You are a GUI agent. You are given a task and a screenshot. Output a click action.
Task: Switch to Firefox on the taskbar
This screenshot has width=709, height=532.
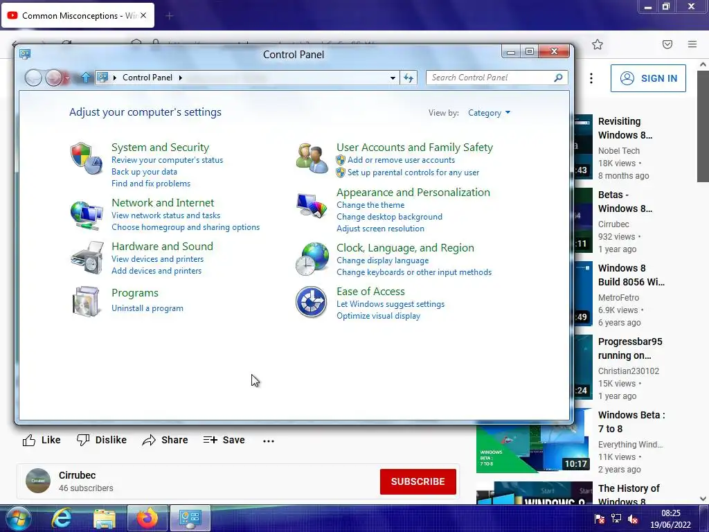[147, 518]
